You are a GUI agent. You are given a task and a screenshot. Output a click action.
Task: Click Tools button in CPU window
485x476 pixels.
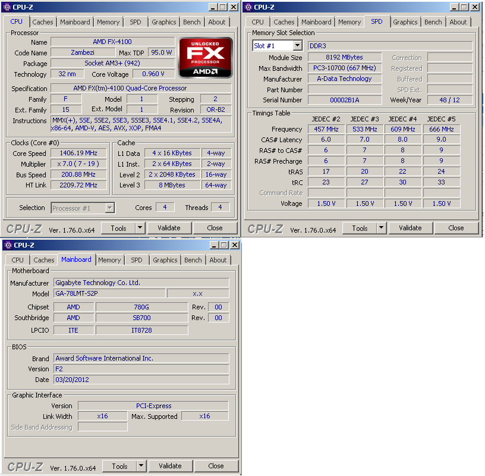(118, 228)
